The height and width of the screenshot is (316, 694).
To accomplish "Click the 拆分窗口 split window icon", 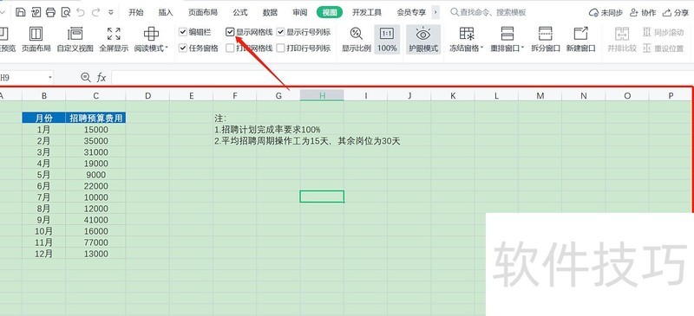I will pyautogui.click(x=546, y=34).
